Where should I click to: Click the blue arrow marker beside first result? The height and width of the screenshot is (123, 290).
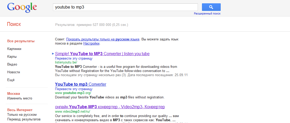click(x=53, y=54)
